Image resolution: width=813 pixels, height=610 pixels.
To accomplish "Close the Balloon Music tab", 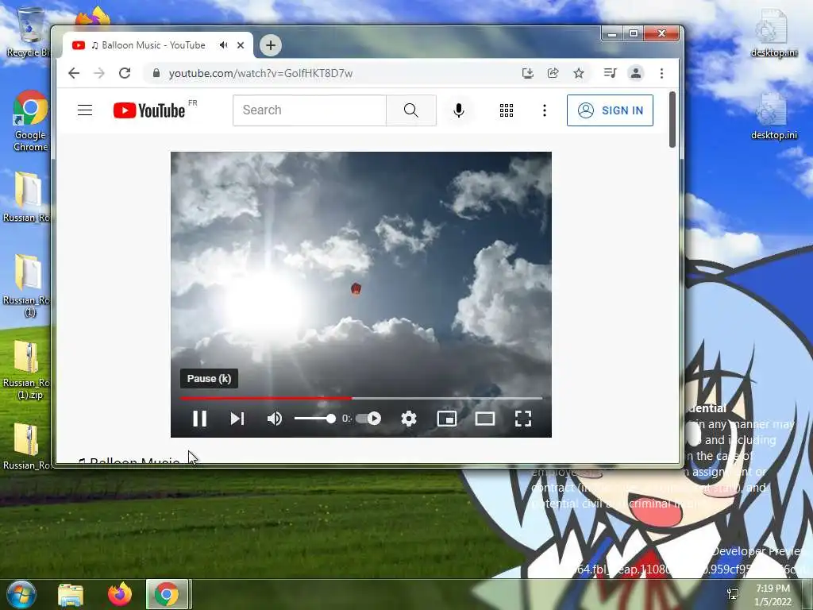I will pyautogui.click(x=241, y=45).
